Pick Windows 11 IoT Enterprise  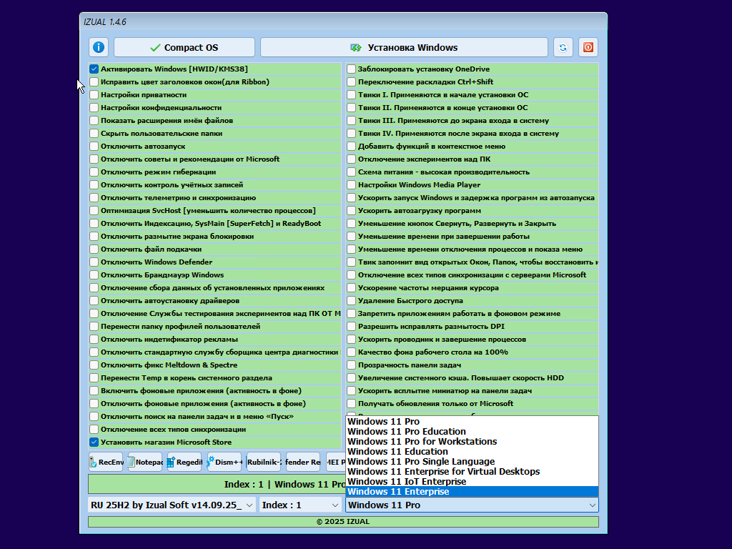[x=472, y=481]
